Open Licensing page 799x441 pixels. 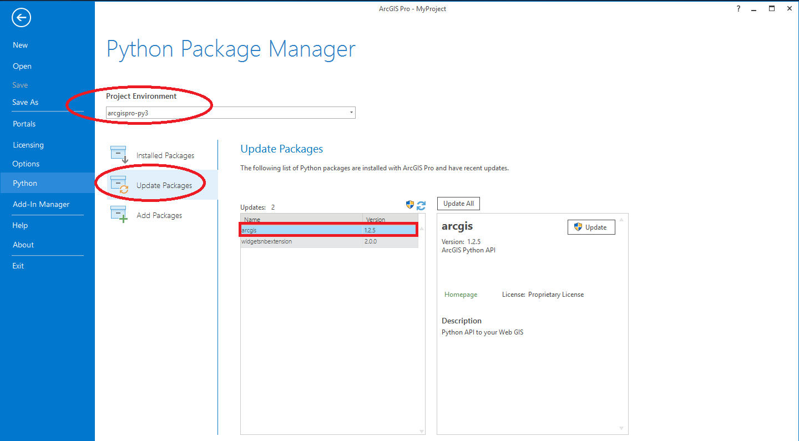pyautogui.click(x=28, y=145)
